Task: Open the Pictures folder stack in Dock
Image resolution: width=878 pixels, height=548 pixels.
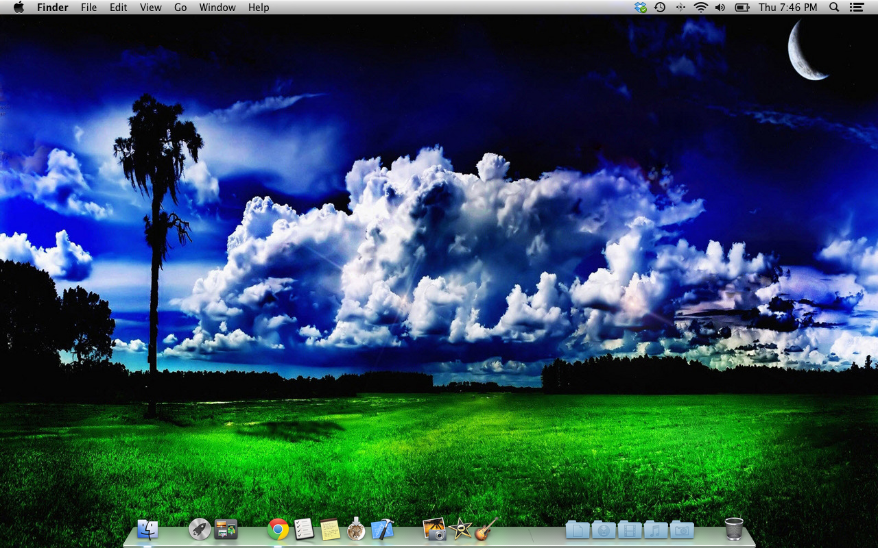Action: tap(682, 530)
